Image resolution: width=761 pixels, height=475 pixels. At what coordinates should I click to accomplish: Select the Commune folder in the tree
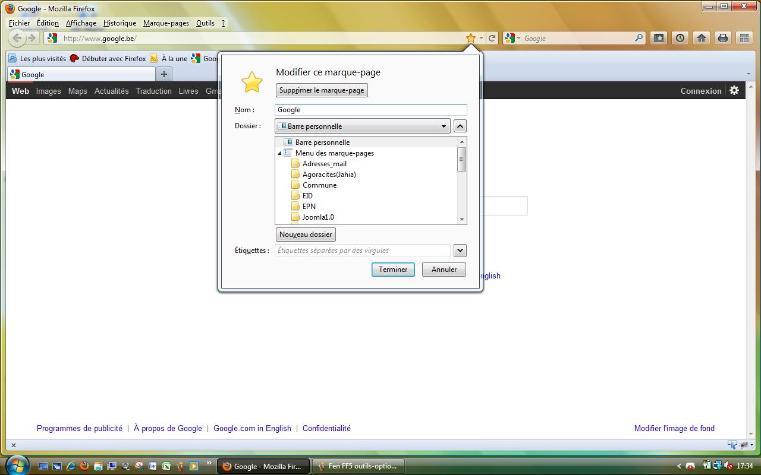(319, 185)
